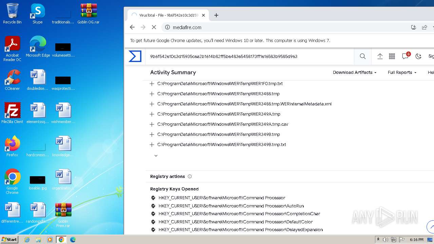The height and width of the screenshot is (244, 434).
Task: Open the Recycle Bin desktop icon
Action: (12, 14)
